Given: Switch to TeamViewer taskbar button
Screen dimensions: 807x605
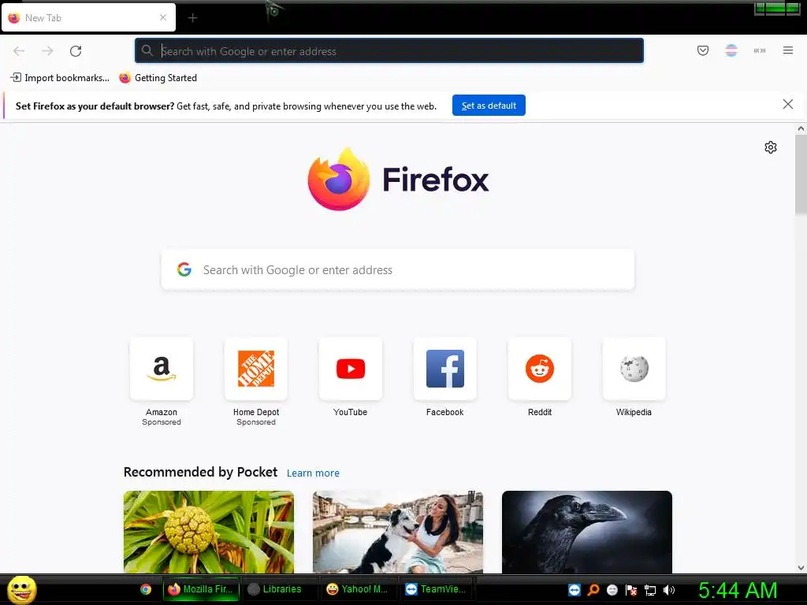Looking at the screenshot, I should coord(437,589).
